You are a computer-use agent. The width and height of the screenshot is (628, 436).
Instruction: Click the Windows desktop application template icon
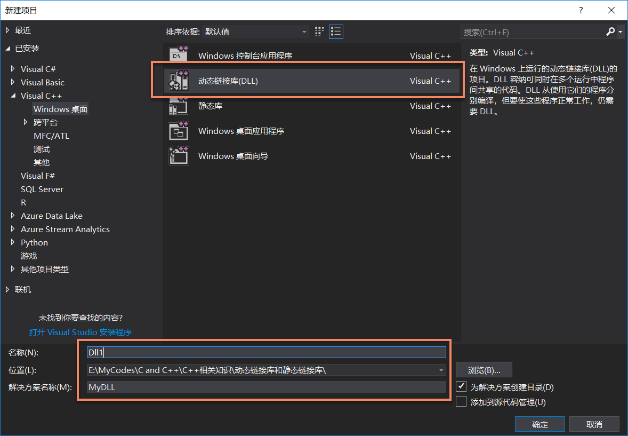click(x=179, y=131)
